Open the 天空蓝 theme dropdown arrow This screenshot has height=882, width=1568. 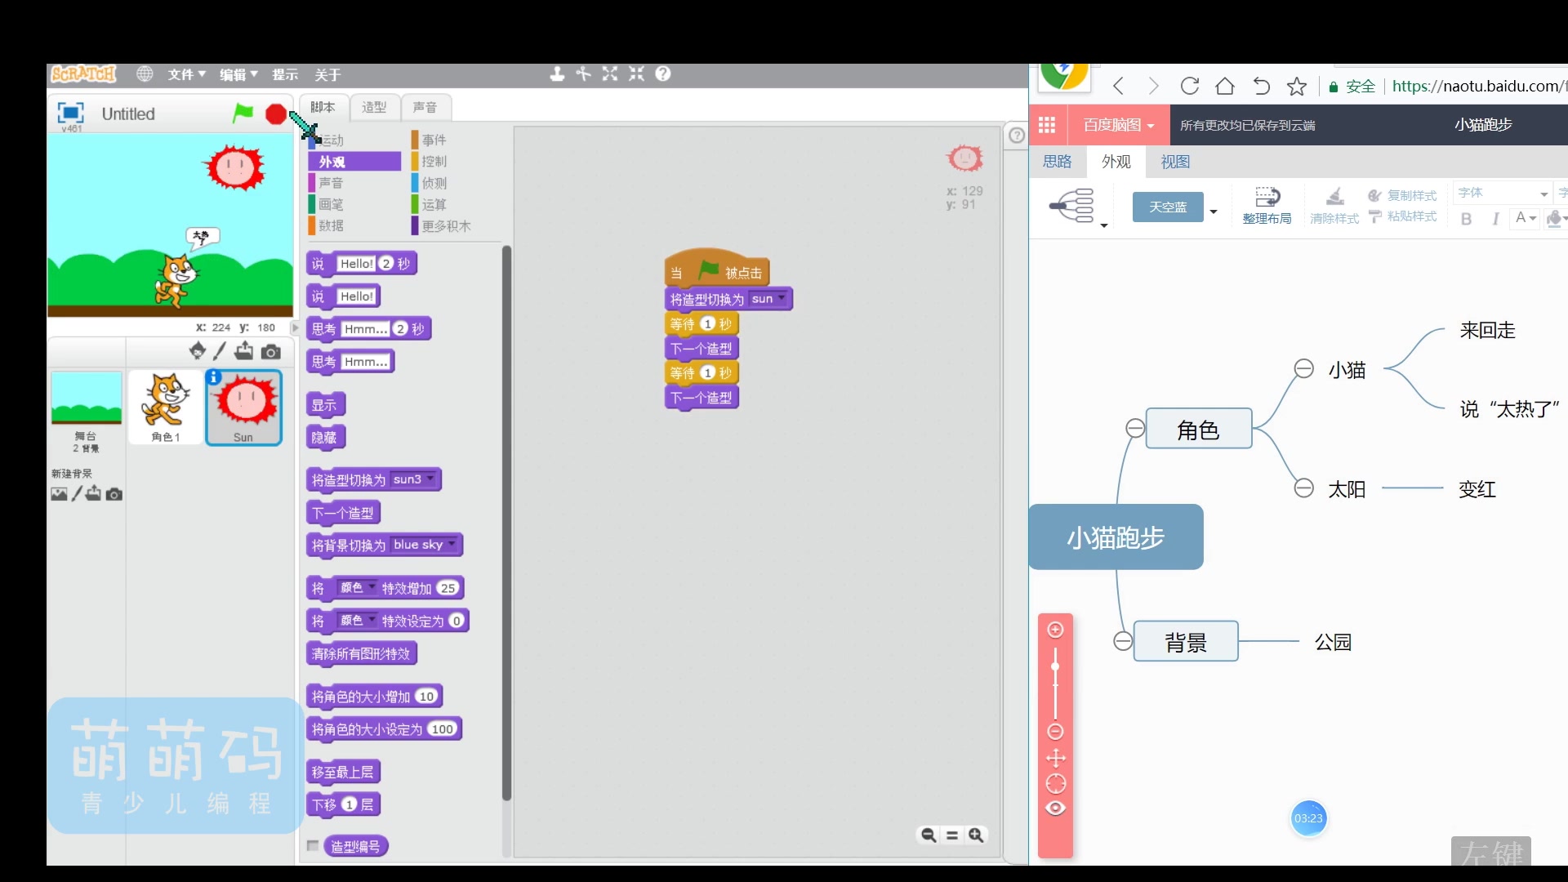click(1214, 212)
